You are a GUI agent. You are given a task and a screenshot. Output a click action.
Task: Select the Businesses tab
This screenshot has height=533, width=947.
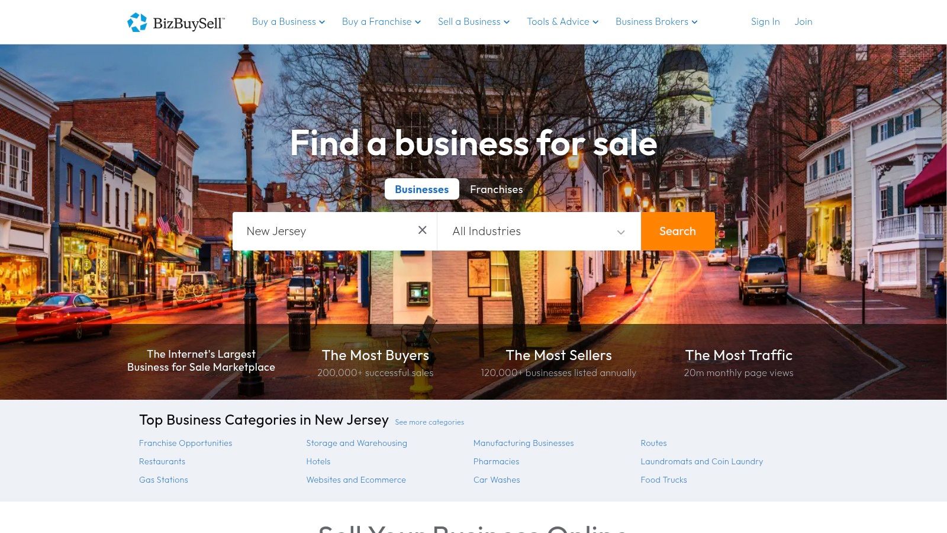tap(421, 190)
